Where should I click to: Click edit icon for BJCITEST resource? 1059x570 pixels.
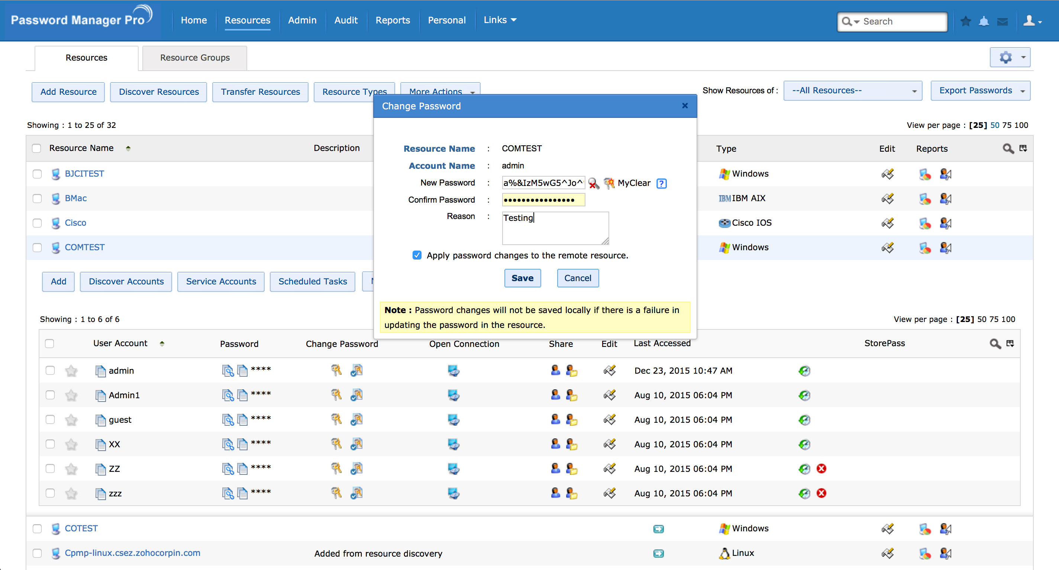(887, 174)
